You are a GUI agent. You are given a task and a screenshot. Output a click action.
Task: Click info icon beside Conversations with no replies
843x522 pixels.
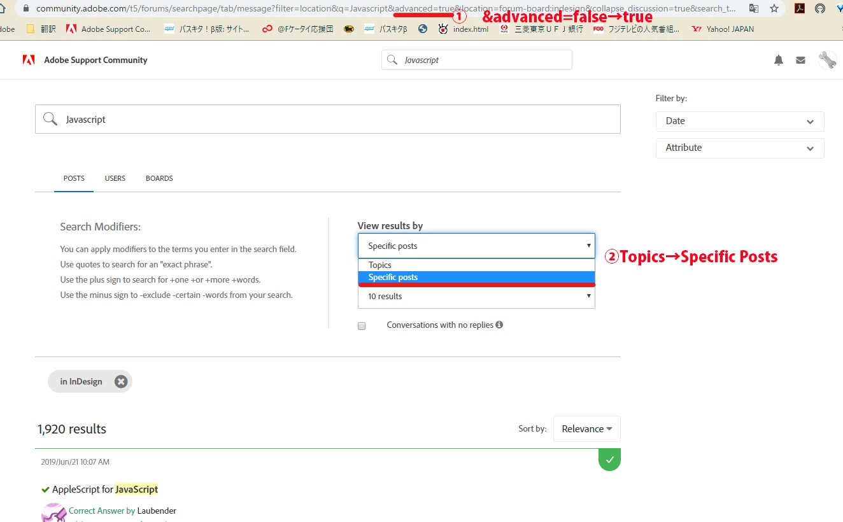coord(499,325)
